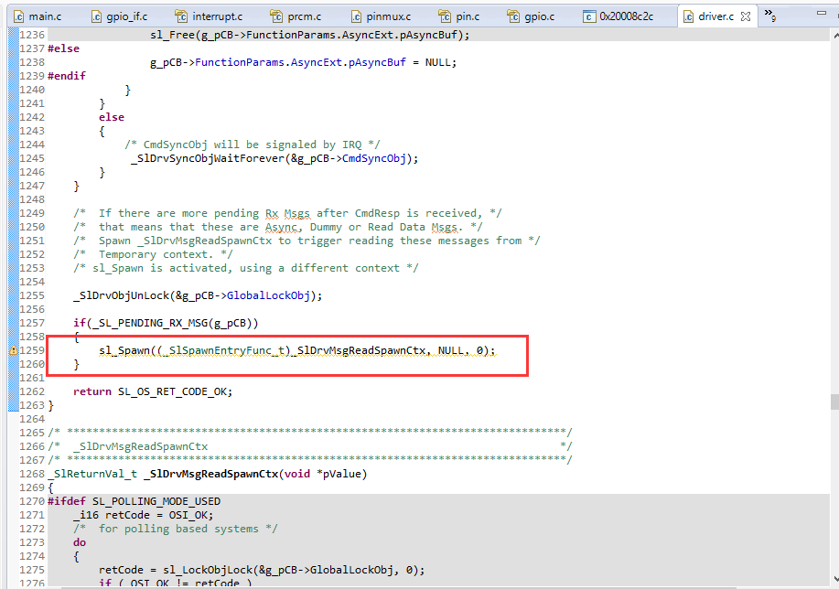Viewport: 839px width, 589px height.
Task: Click the vertical scrollbar down arrow
Action: pos(835,579)
